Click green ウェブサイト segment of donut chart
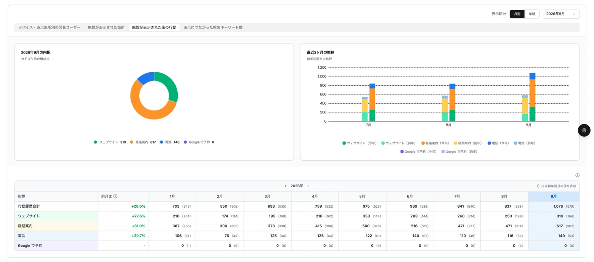Image resolution: width=594 pixels, height=262 pixels. [x=171, y=85]
